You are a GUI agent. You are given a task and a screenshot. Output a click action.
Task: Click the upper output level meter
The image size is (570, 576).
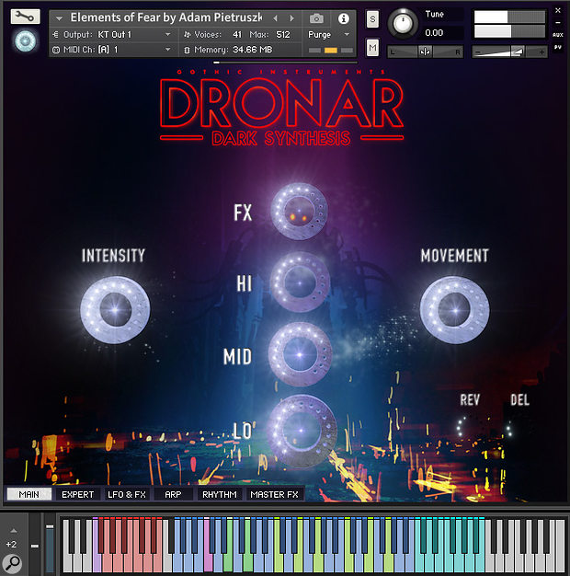pos(509,17)
